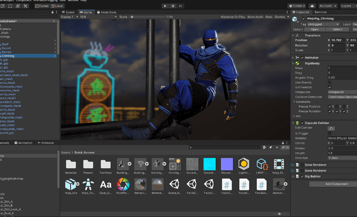Image resolution: width=357 pixels, height=217 pixels.
Task: Click the Project search field
Action: 224,148
